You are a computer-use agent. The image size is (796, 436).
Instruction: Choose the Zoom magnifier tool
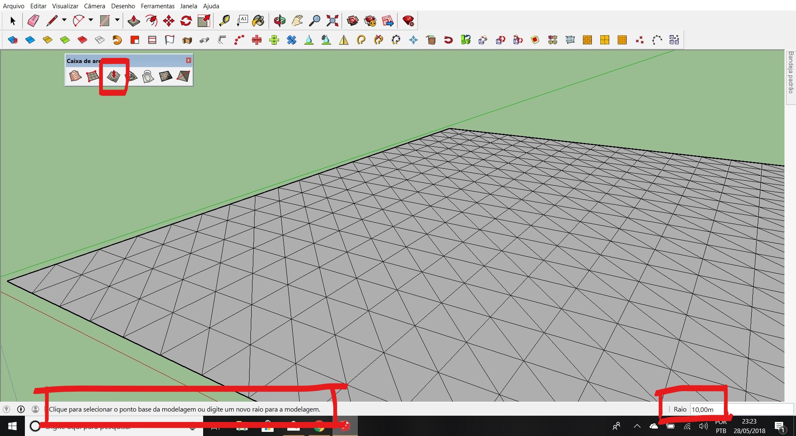click(x=315, y=21)
